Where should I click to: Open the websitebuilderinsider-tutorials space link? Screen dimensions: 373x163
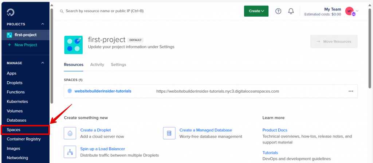pos(103,91)
